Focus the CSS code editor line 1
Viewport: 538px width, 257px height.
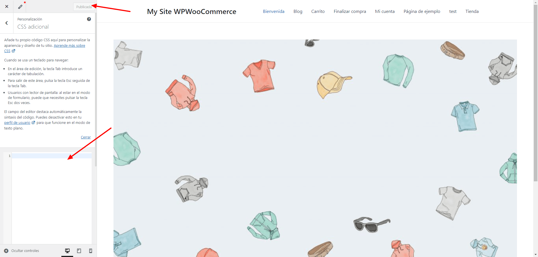point(52,156)
